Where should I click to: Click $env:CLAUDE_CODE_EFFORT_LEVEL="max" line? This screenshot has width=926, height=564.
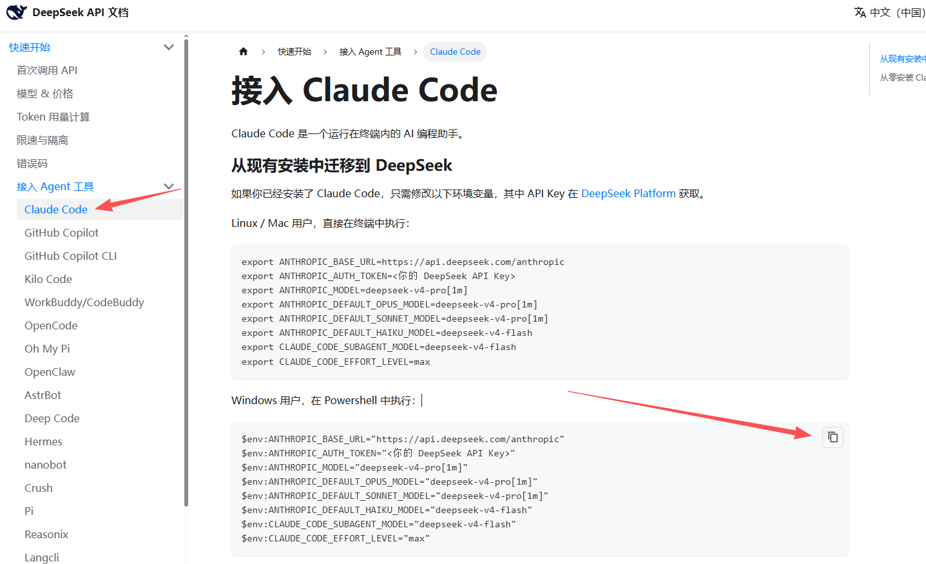pyautogui.click(x=336, y=538)
